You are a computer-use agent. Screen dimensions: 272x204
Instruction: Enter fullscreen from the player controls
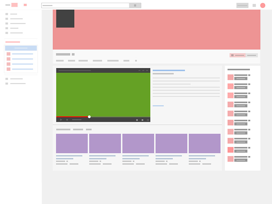[x=148, y=119]
